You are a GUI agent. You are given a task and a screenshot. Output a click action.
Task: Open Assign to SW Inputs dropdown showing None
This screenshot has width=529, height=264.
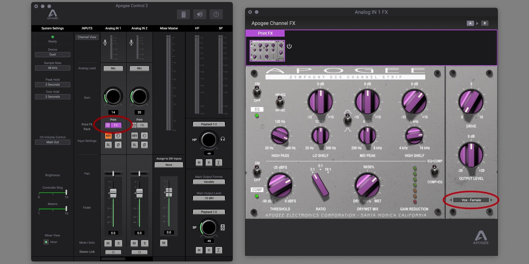[169, 165]
